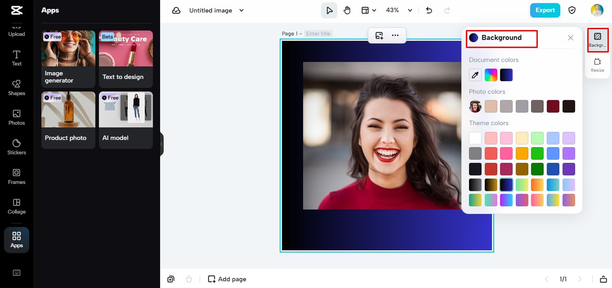Open the rainbow custom color picker swatch
This screenshot has width=612, height=288.
click(x=491, y=75)
